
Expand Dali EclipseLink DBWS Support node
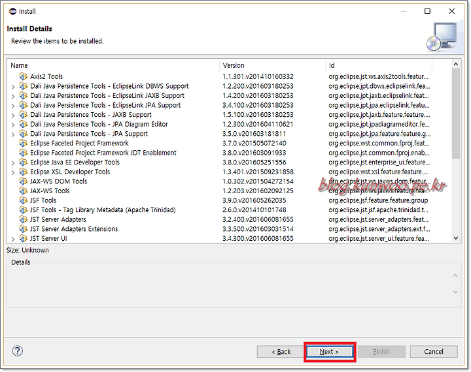tap(13, 87)
